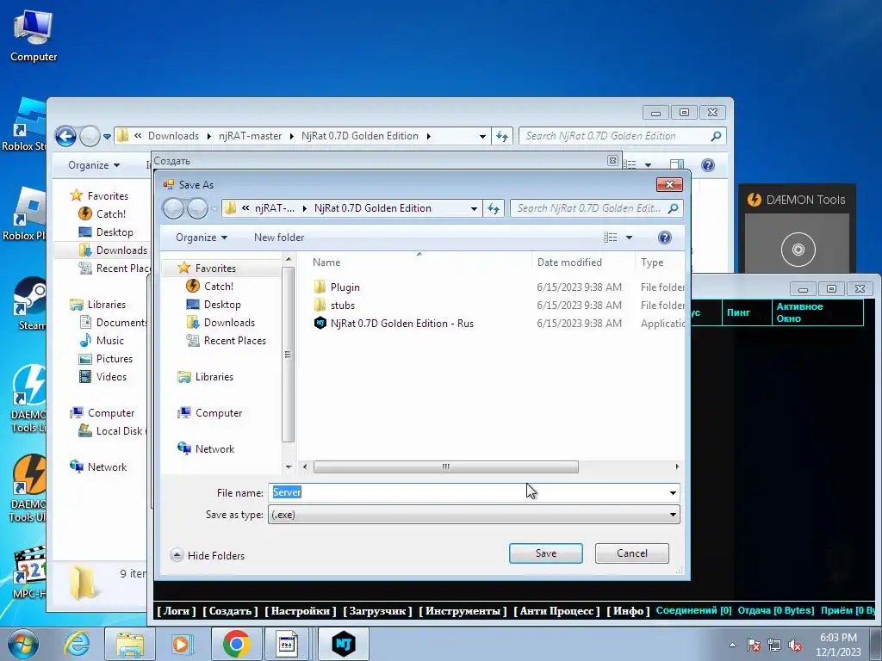Viewport: 882px width, 661px height.
Task: Open the [Инфо] menu item
Action: coord(628,611)
